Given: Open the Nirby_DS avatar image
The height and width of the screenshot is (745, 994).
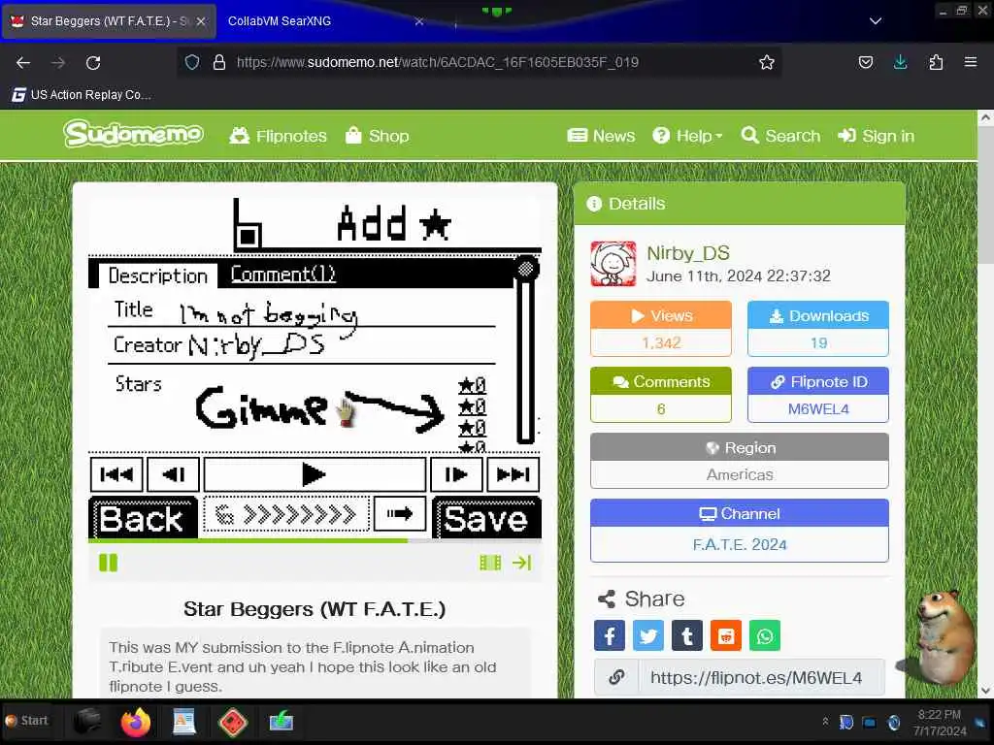Looking at the screenshot, I should click(x=613, y=264).
